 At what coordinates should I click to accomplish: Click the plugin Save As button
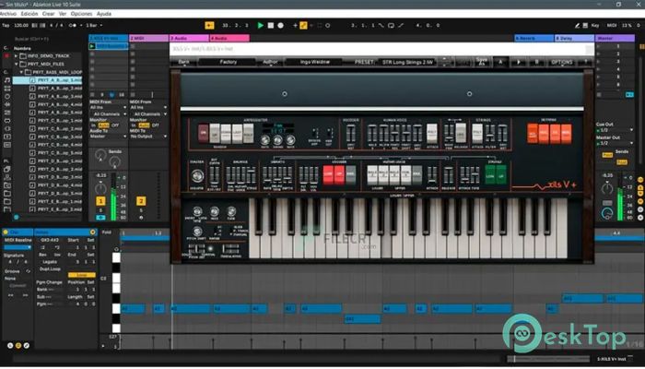tap(481, 62)
